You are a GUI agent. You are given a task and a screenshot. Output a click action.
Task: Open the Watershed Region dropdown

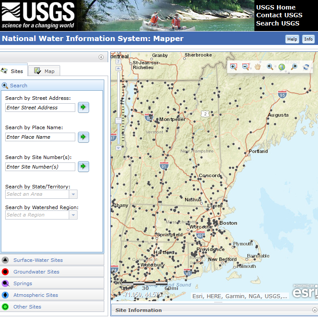pos(73,215)
